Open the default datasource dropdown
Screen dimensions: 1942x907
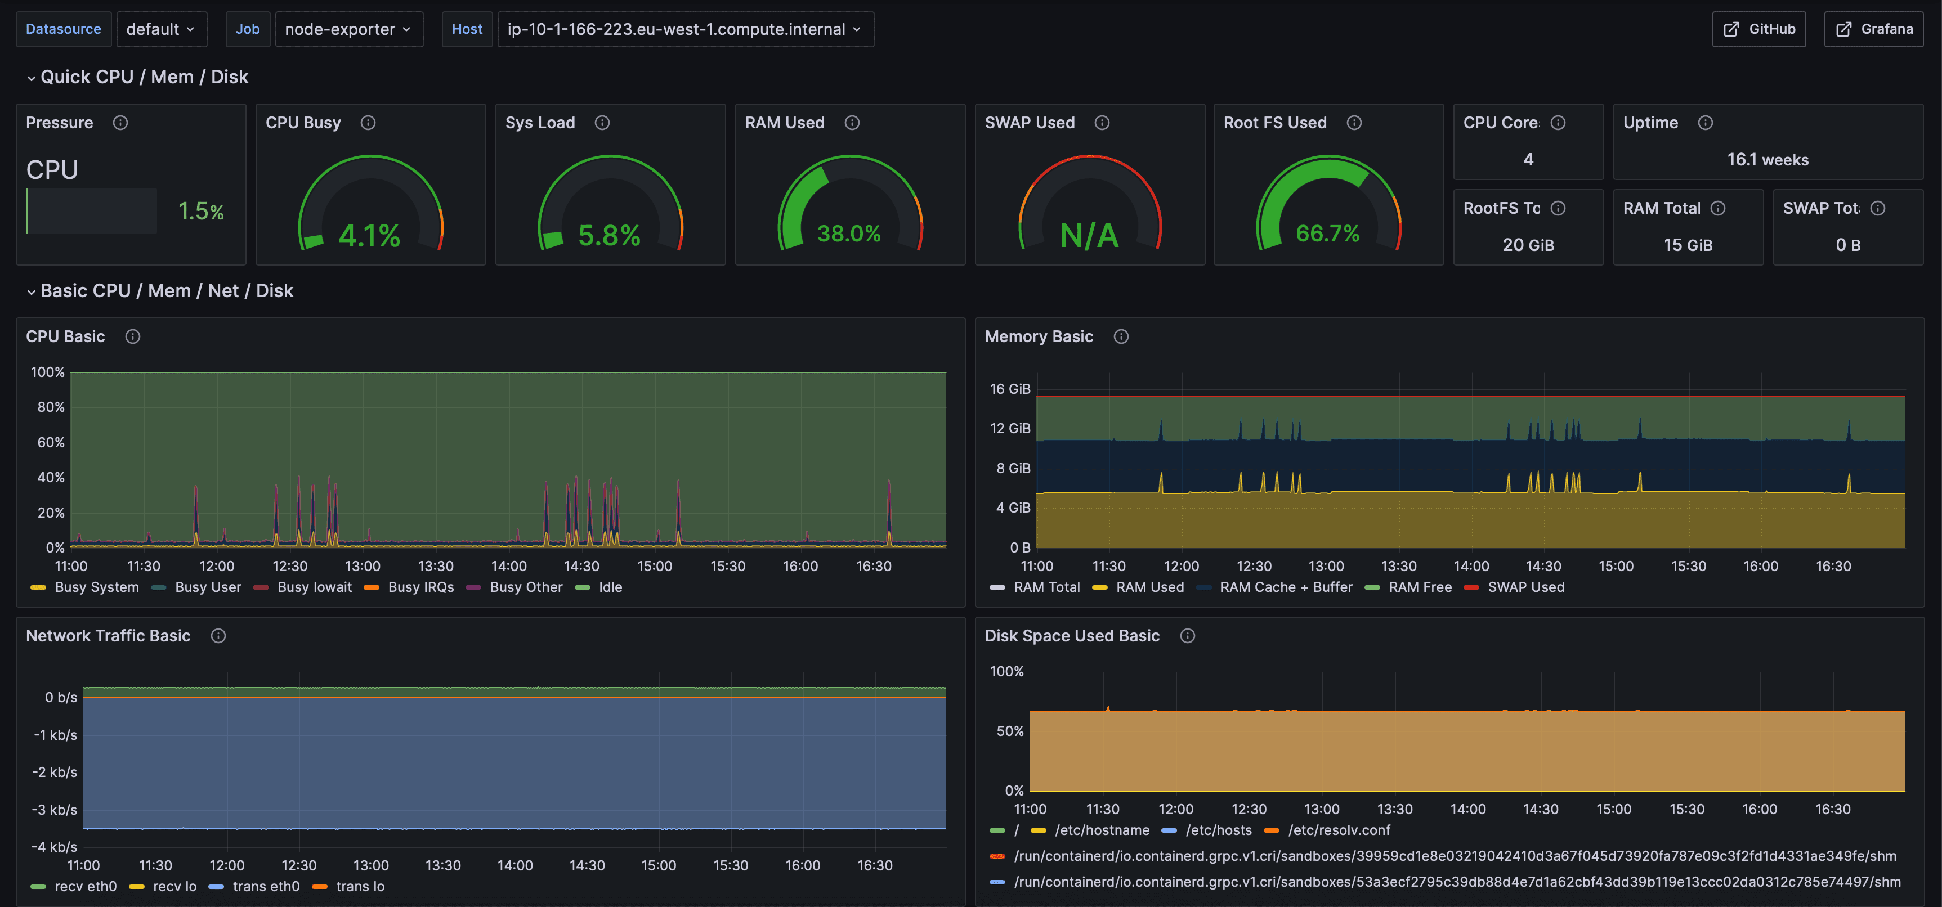click(162, 29)
